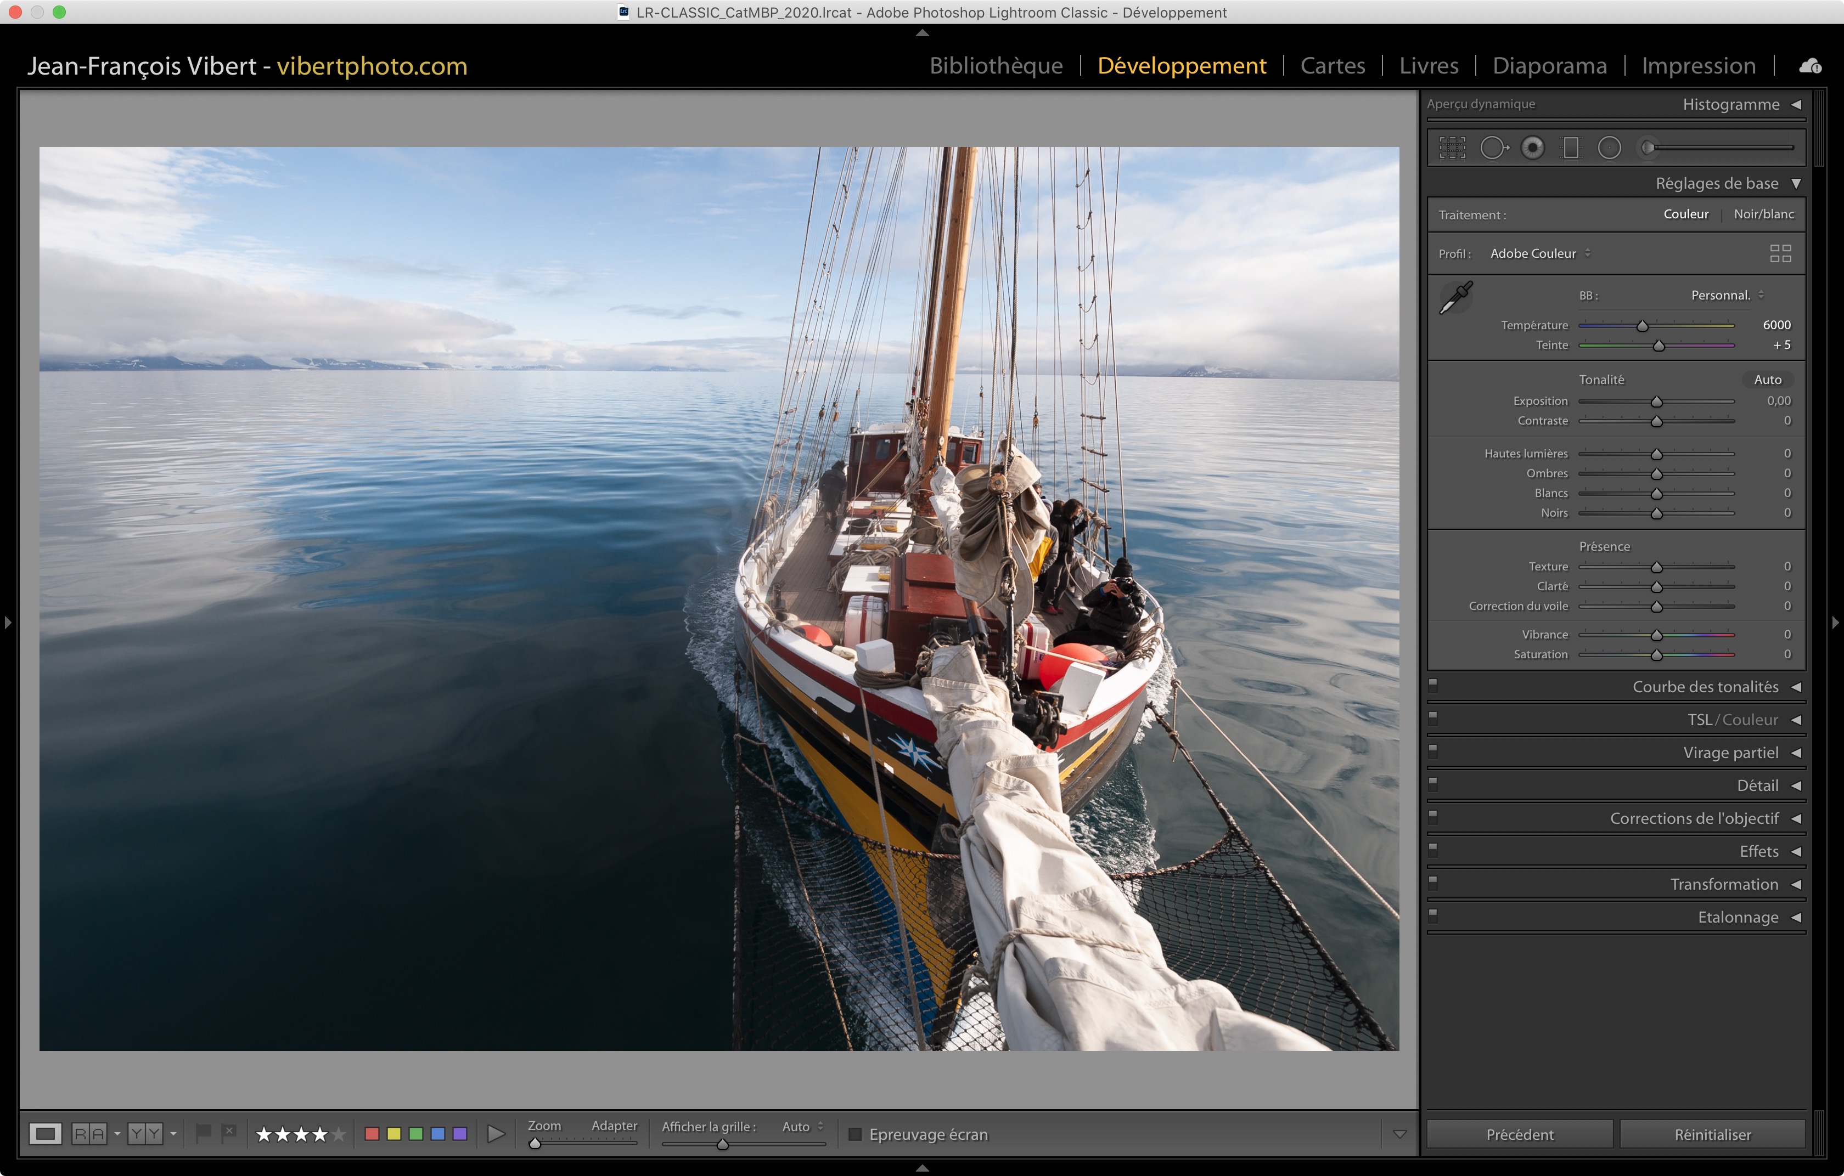The height and width of the screenshot is (1176, 1844).
Task: Click the Auto tonalité button
Action: pyautogui.click(x=1767, y=380)
